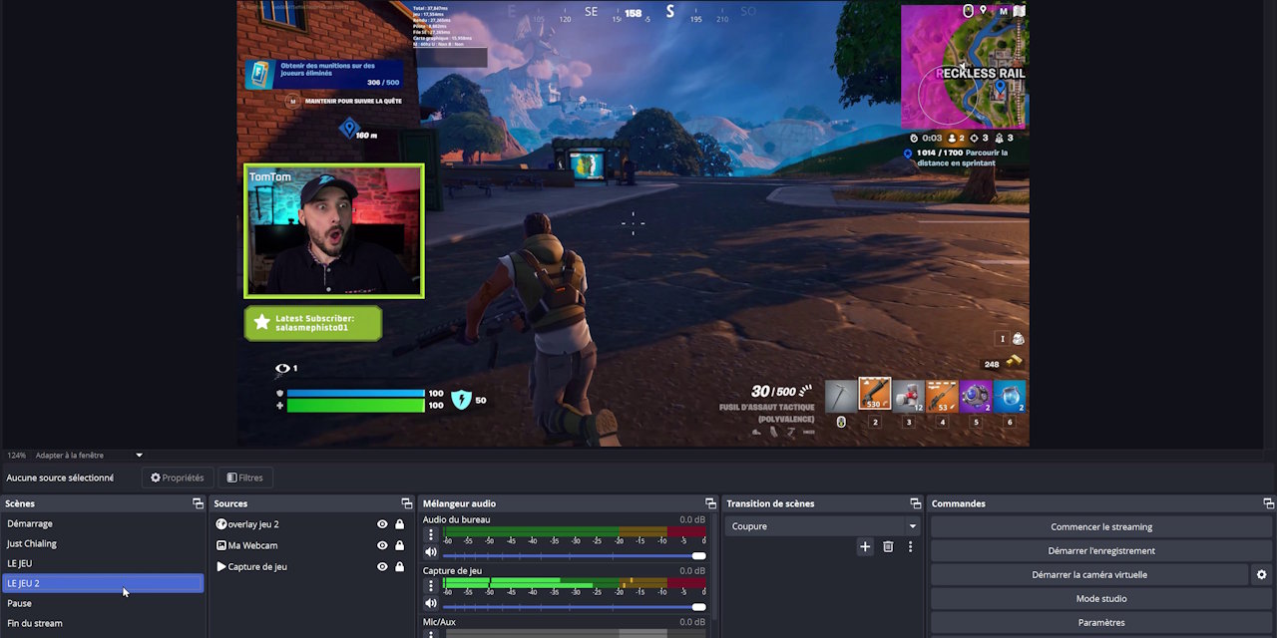Expand the Coupure transition dropdown

[x=912, y=526]
